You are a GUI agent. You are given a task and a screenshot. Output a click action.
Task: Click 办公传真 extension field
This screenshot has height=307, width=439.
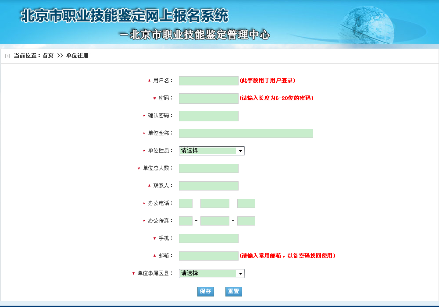[x=246, y=221]
